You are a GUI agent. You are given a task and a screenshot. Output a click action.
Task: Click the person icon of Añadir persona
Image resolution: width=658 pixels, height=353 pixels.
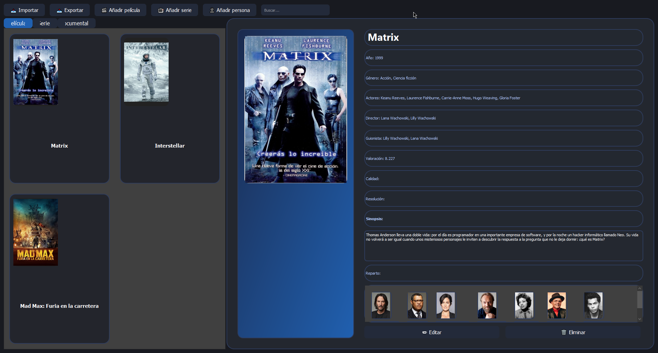coord(212,11)
